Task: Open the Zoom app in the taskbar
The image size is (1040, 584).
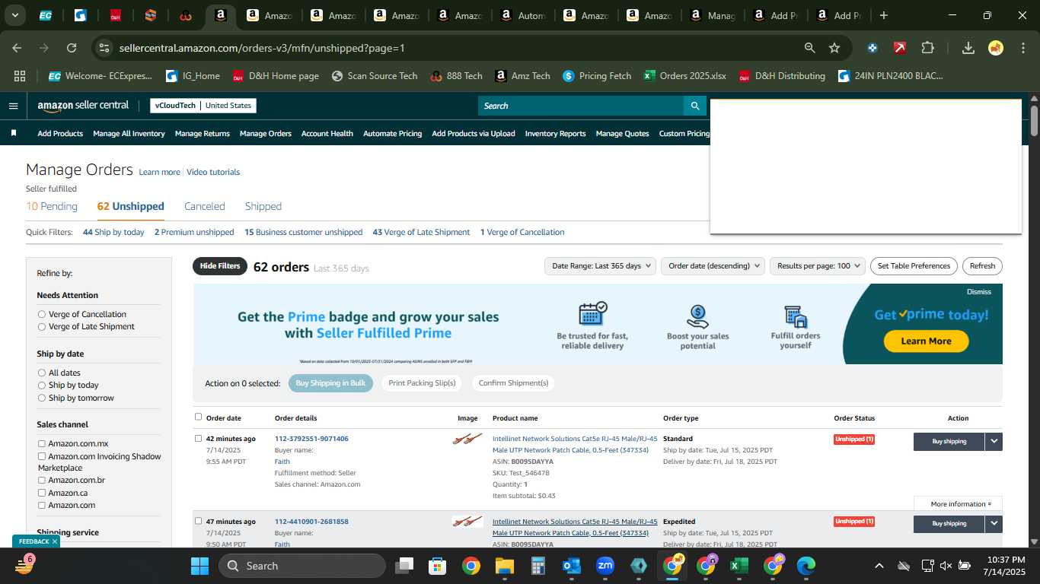Action: [x=605, y=566]
